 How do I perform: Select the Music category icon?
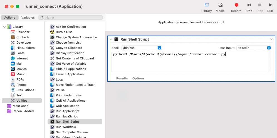13,74
